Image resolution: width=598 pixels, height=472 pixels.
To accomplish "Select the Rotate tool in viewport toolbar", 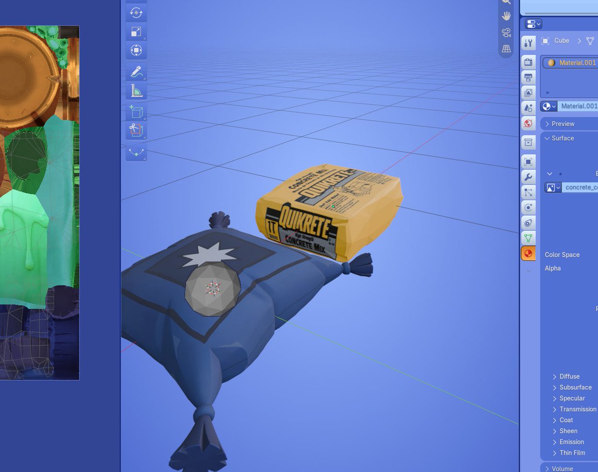I will [x=136, y=13].
